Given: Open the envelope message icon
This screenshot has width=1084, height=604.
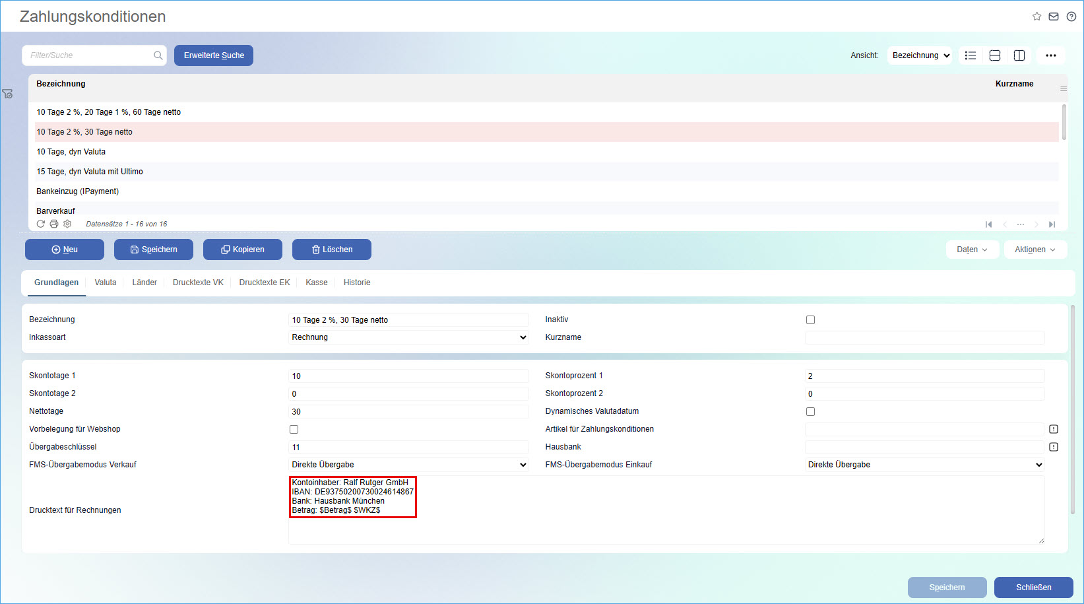Looking at the screenshot, I should [x=1054, y=17].
